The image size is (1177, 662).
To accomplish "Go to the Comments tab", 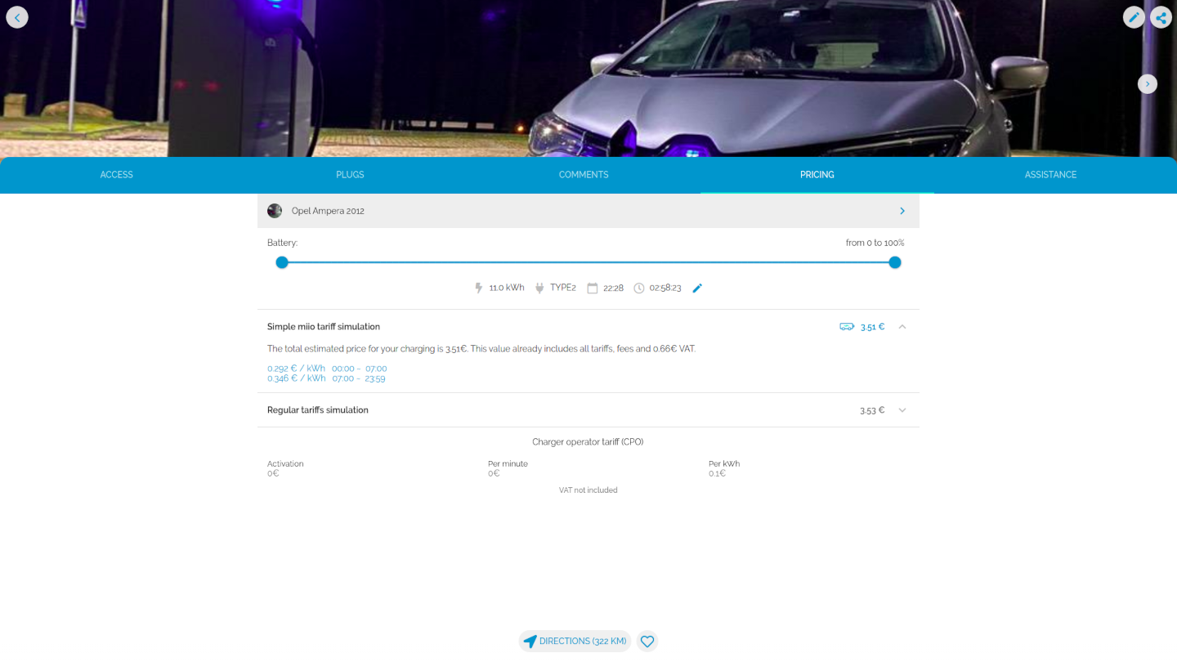I will coord(584,175).
